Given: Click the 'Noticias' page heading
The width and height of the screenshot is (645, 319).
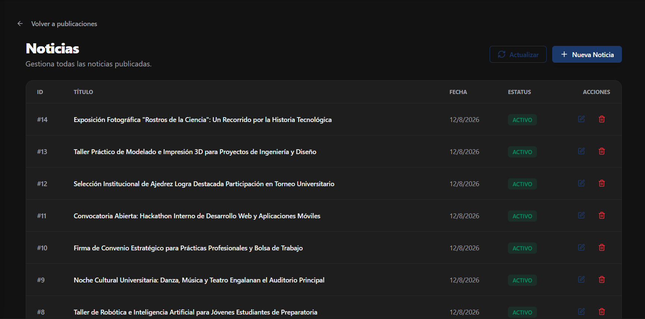Looking at the screenshot, I should click(53, 49).
